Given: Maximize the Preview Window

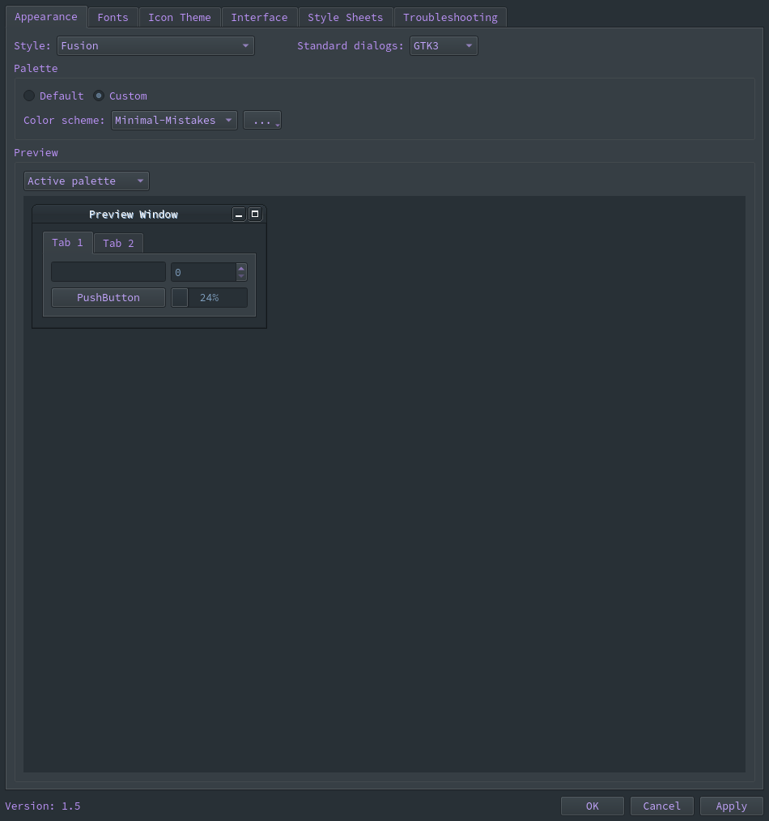Looking at the screenshot, I should click(x=255, y=214).
